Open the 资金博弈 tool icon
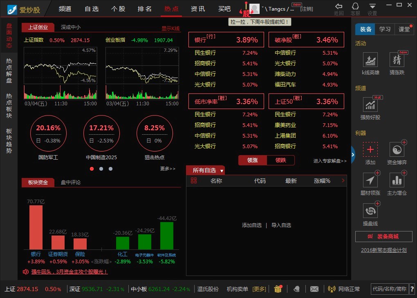The image size is (417, 298). [x=397, y=149]
